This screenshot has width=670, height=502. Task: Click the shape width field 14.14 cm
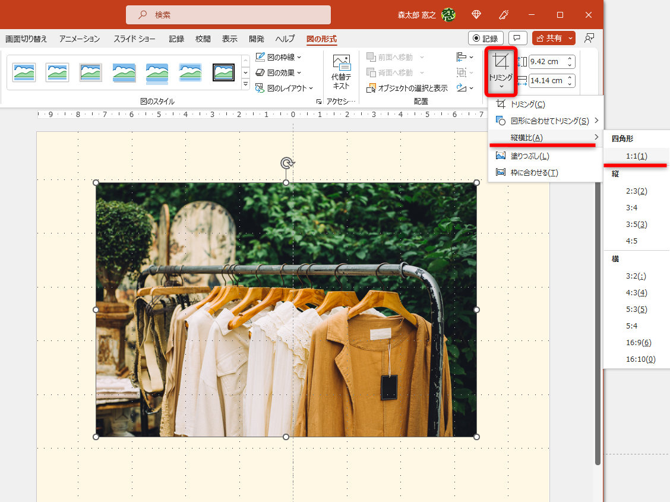[548, 80]
